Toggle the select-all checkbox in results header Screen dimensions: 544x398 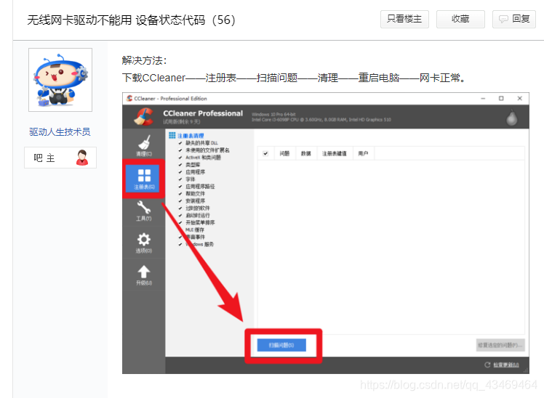pyautogui.click(x=265, y=153)
